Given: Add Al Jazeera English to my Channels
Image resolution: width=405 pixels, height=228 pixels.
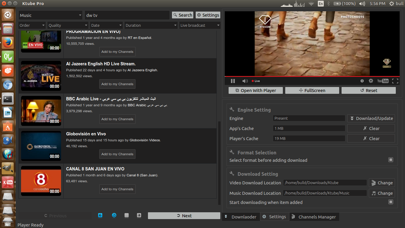Looking at the screenshot, I should (x=117, y=84).
